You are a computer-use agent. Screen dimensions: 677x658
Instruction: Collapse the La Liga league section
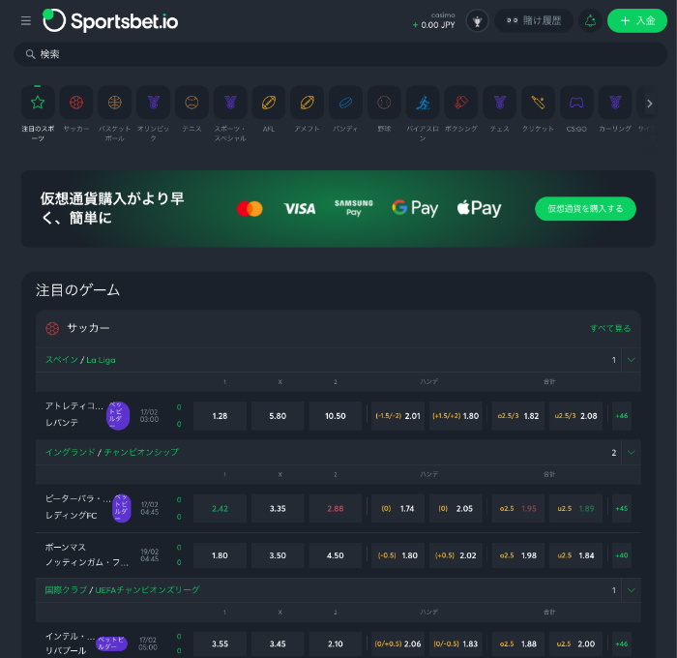pos(632,360)
